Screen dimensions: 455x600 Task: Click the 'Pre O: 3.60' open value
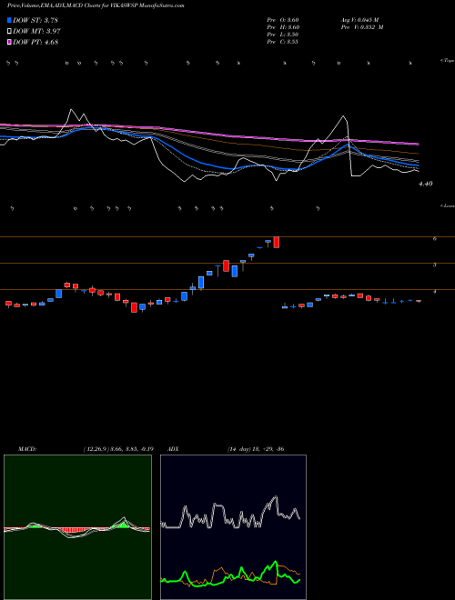tap(283, 20)
